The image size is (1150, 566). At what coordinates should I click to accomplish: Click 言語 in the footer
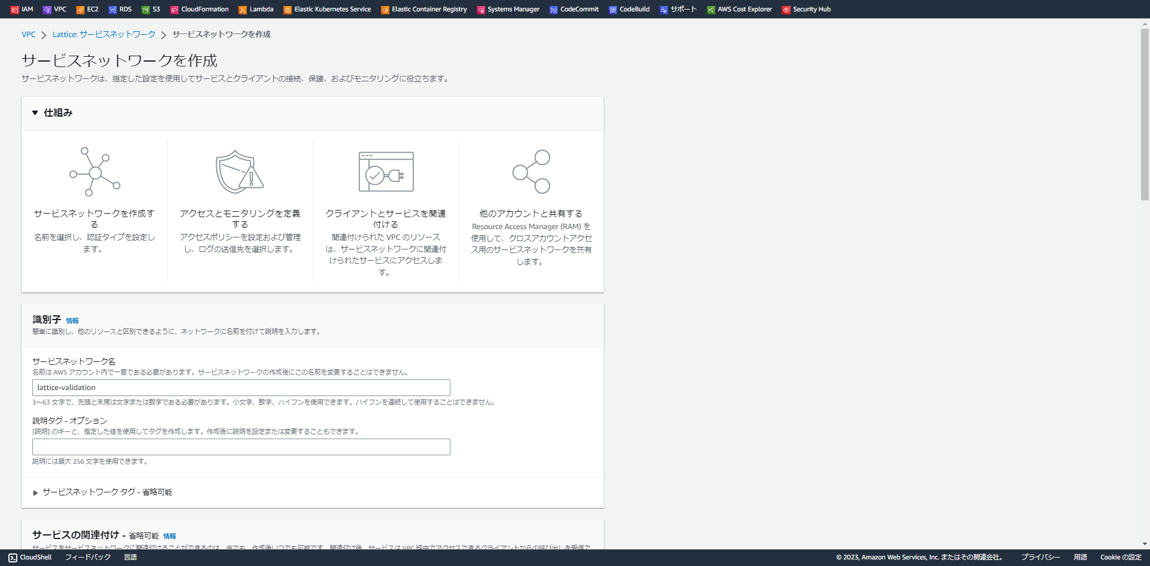(x=130, y=558)
